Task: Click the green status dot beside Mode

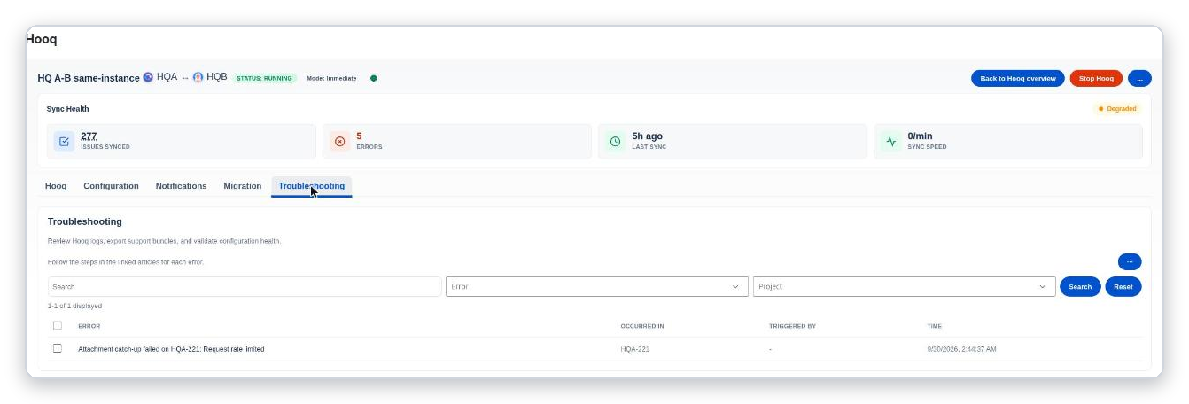Action: click(373, 78)
